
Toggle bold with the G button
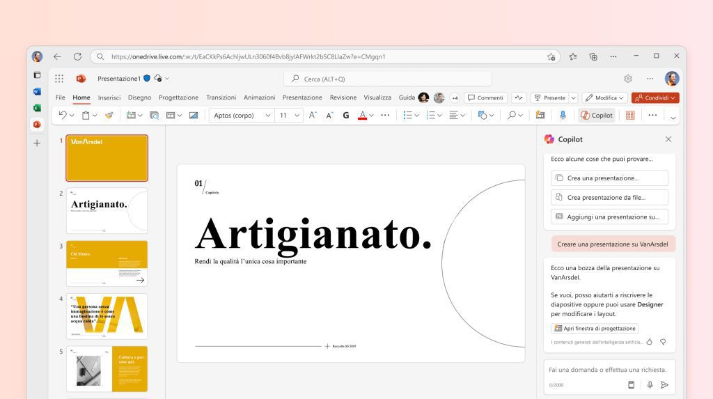point(346,115)
